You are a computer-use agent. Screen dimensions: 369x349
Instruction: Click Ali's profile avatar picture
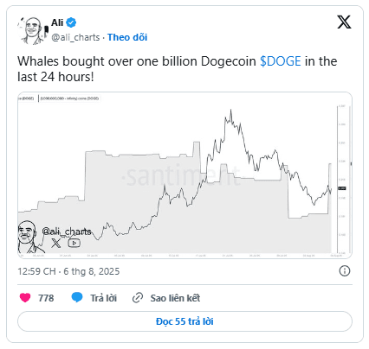pyautogui.click(x=32, y=31)
